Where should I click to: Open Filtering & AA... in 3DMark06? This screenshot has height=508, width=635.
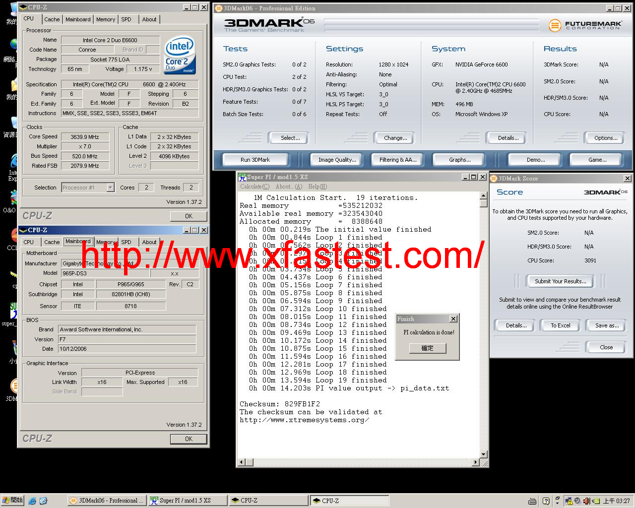coord(398,160)
